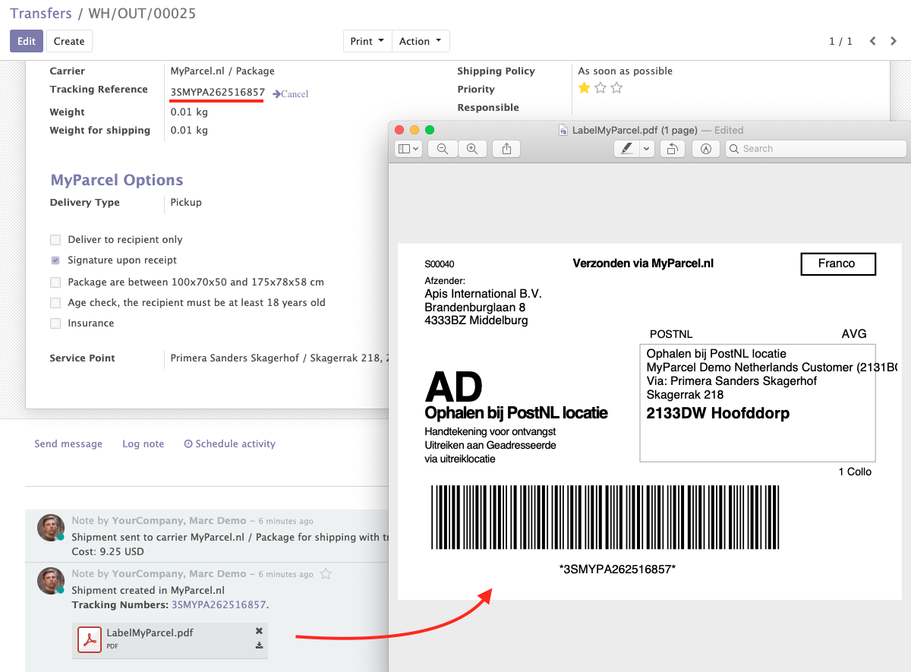The image size is (911, 672).
Task: Cancel the shipment tracking link
Action: coord(291,94)
